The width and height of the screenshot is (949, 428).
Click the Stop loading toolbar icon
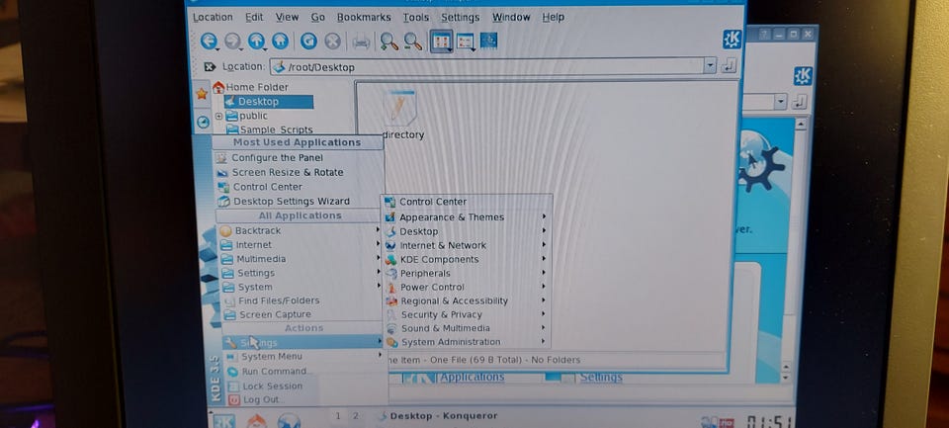click(332, 42)
